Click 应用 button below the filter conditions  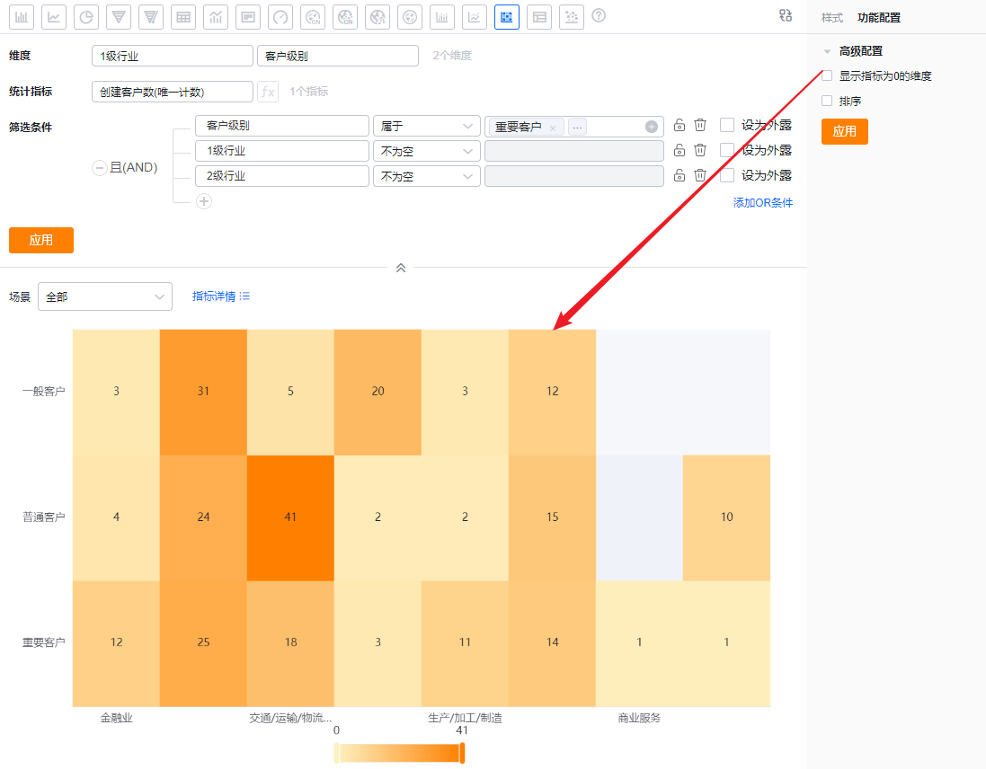tap(41, 241)
